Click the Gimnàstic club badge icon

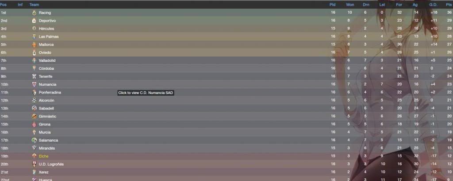point(34,117)
